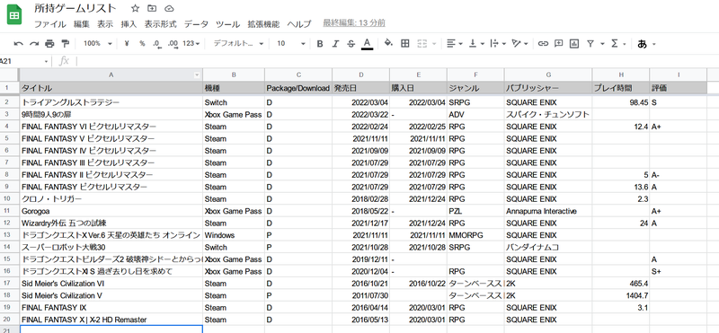The width and height of the screenshot is (719, 333).
Task: Open vertical align dropdown
Action: pos(476,43)
